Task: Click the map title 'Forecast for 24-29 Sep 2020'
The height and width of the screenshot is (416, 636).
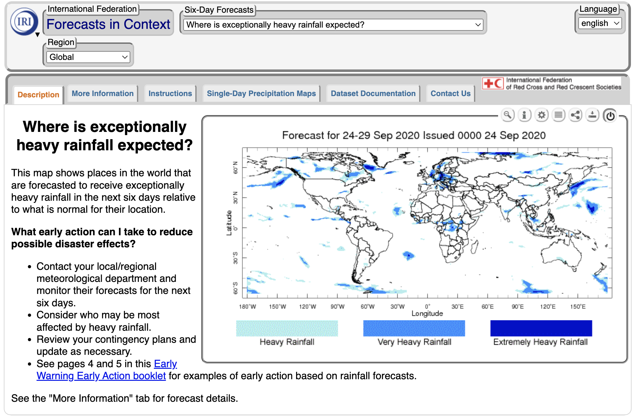Action: click(x=414, y=135)
